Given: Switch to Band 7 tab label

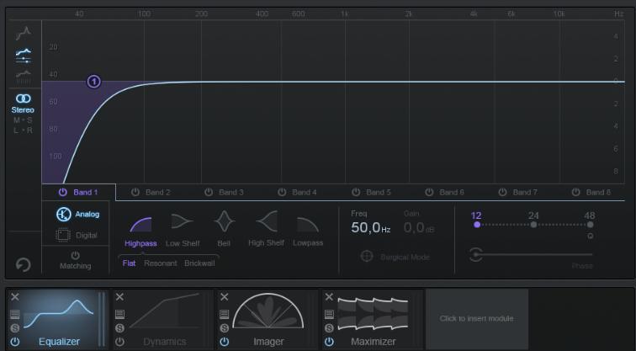Looking at the screenshot, I should (x=525, y=193).
